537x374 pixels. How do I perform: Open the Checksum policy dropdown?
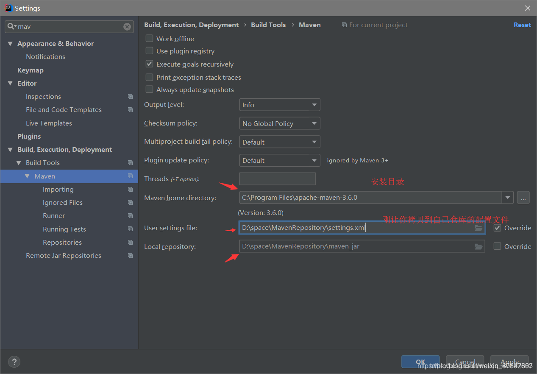[x=280, y=123]
